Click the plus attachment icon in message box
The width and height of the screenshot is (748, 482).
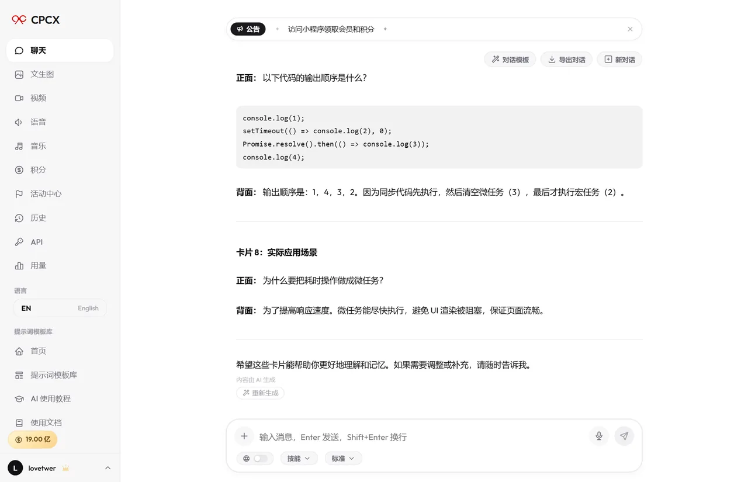click(x=244, y=436)
